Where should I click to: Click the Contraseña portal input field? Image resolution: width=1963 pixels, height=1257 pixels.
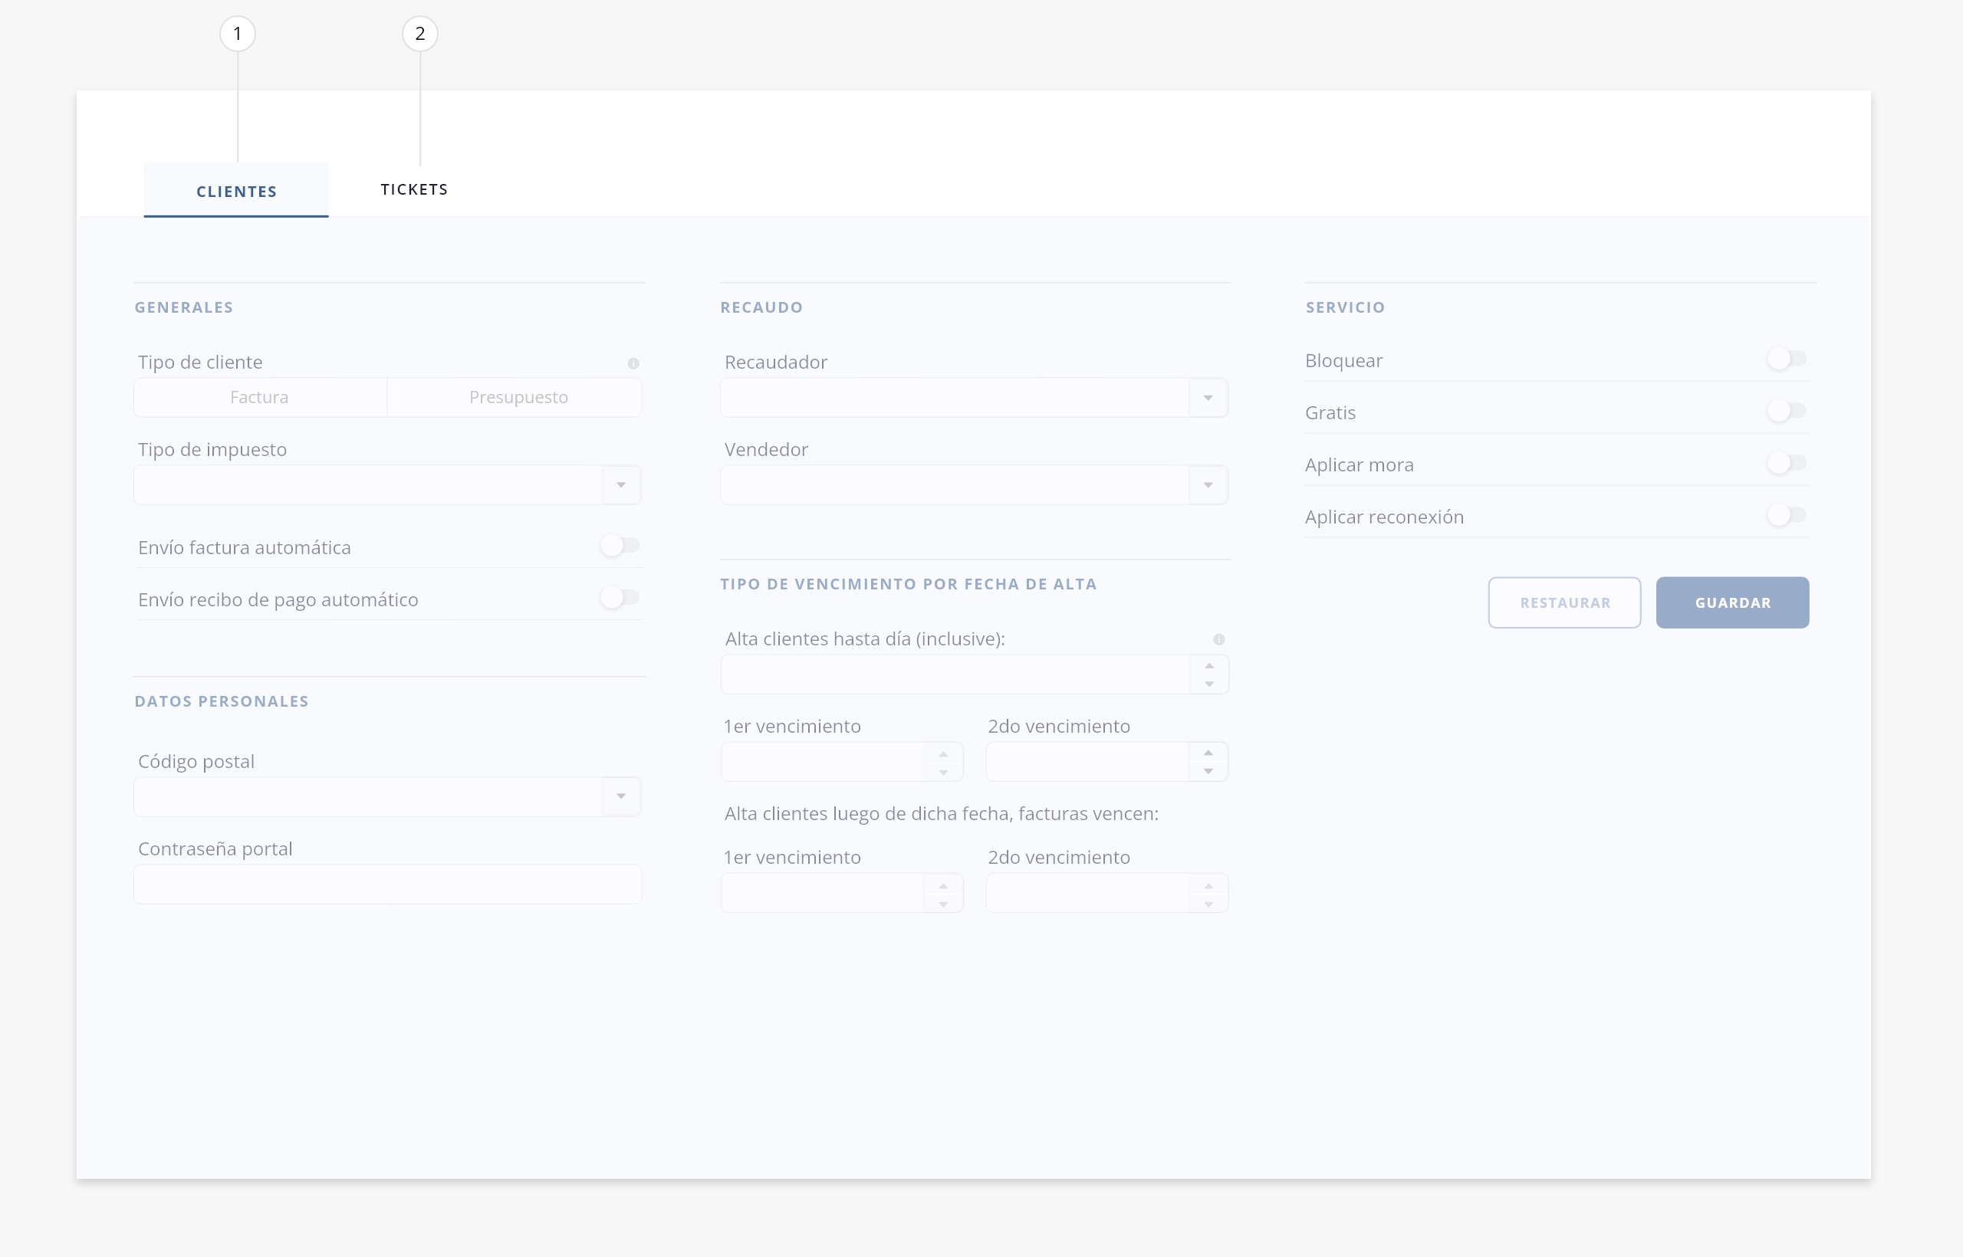(x=387, y=884)
